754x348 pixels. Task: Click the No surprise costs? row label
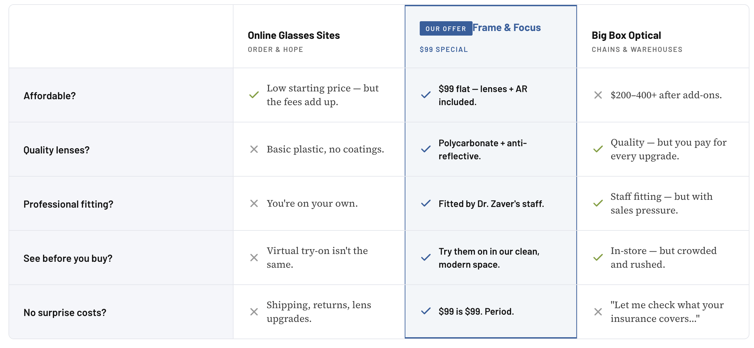(65, 312)
